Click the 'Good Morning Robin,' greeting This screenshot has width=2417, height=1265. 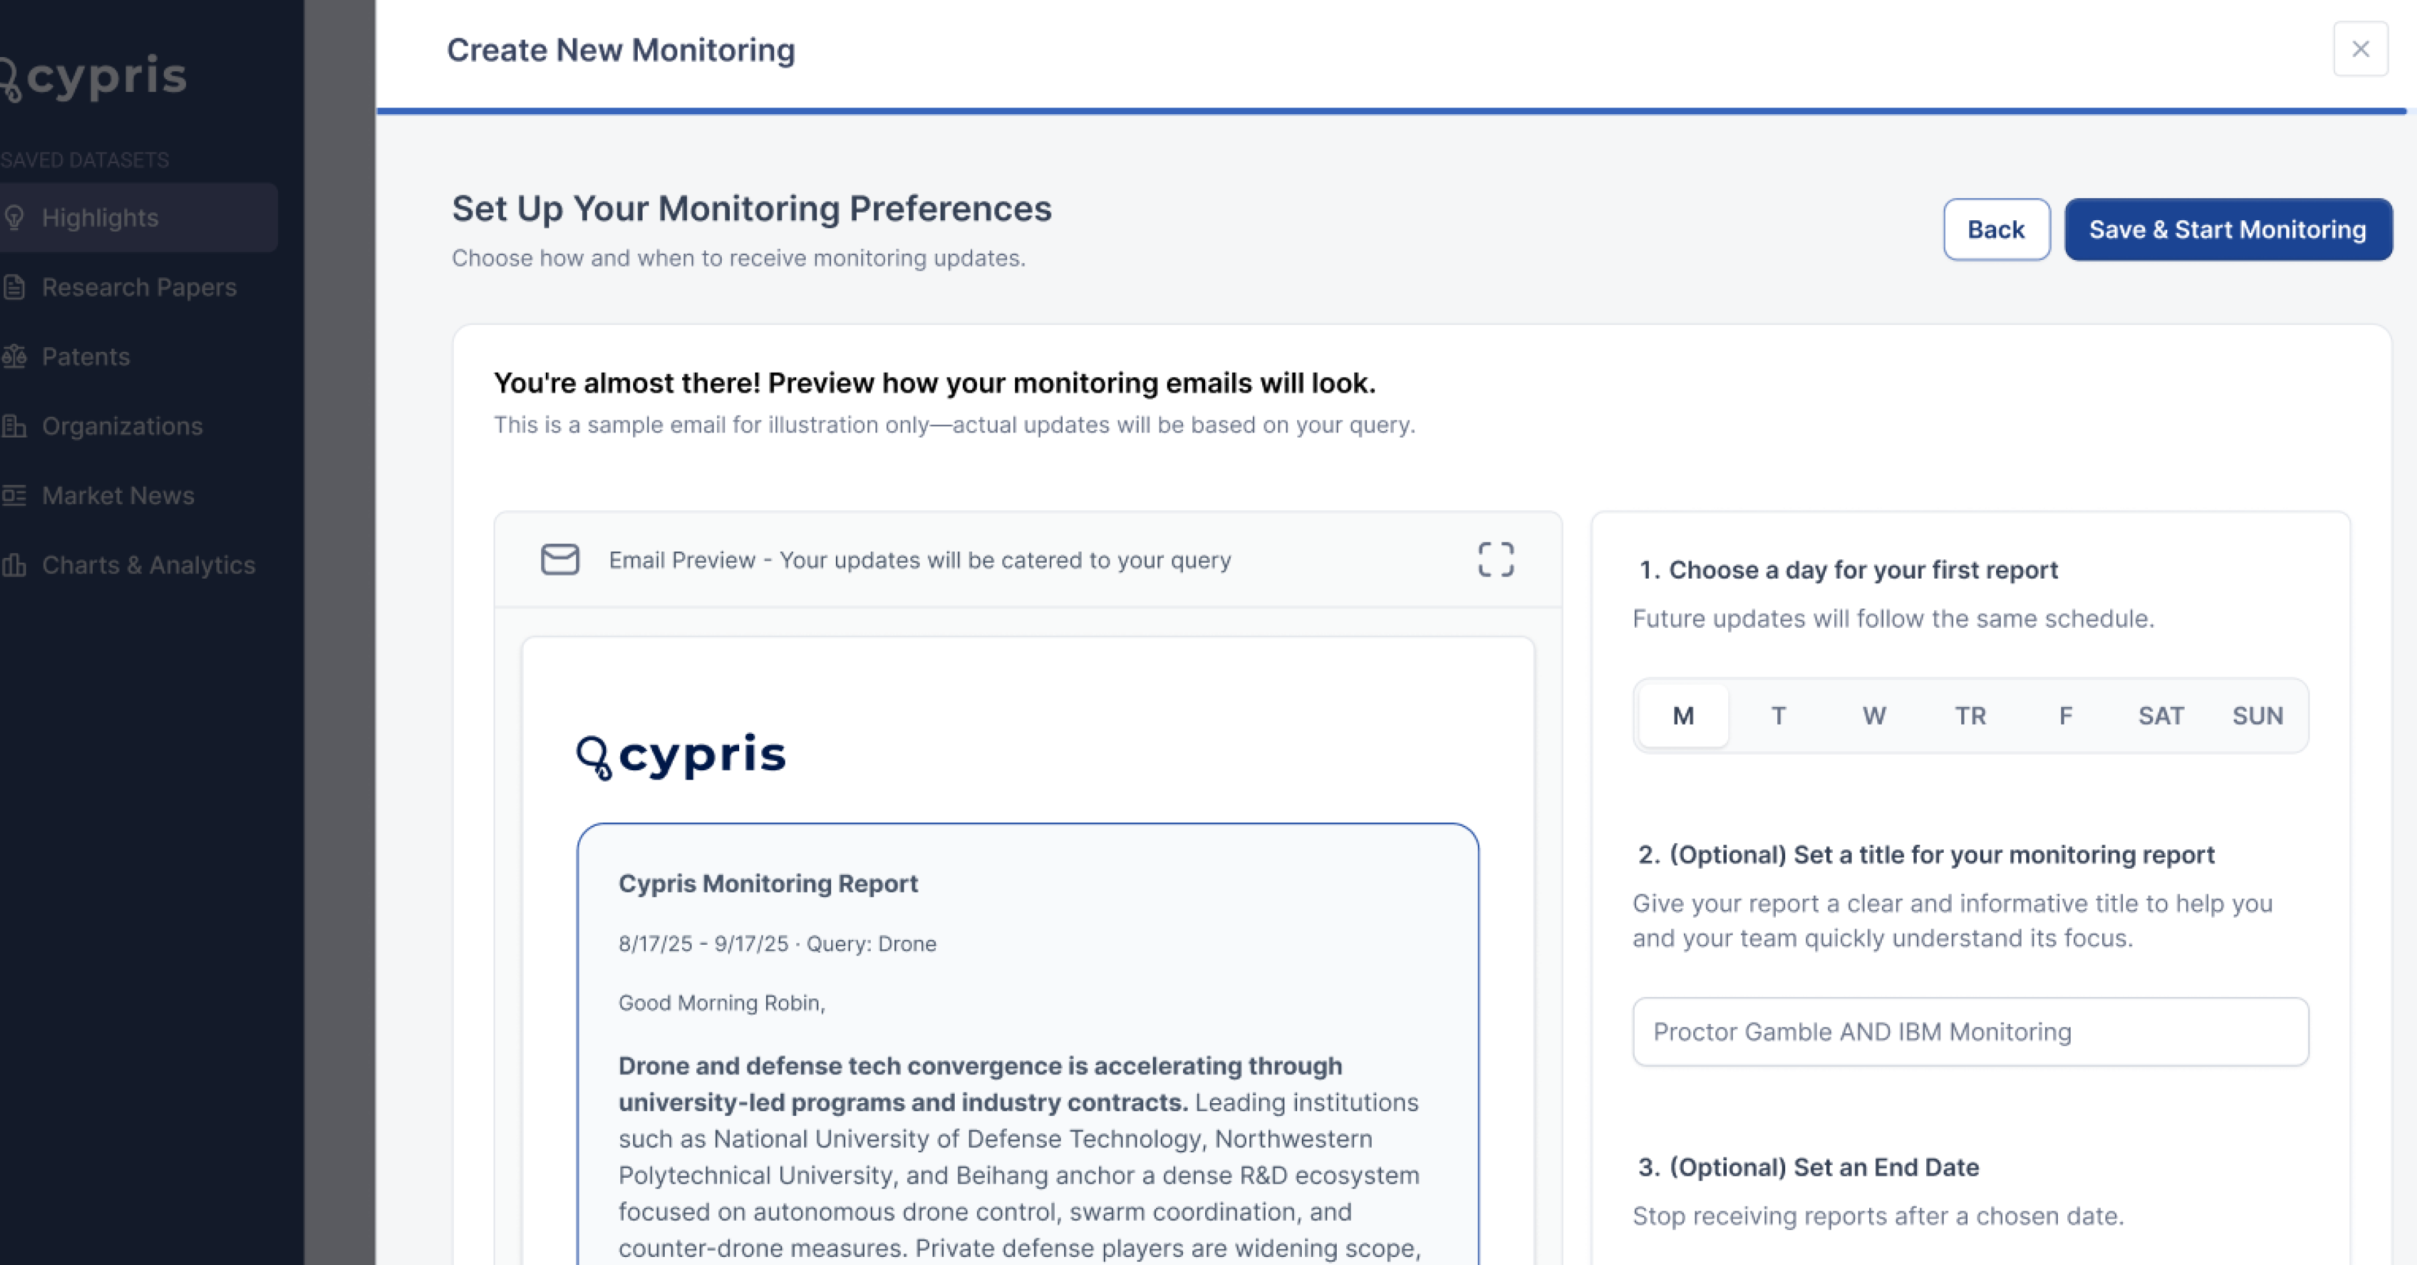(722, 1003)
